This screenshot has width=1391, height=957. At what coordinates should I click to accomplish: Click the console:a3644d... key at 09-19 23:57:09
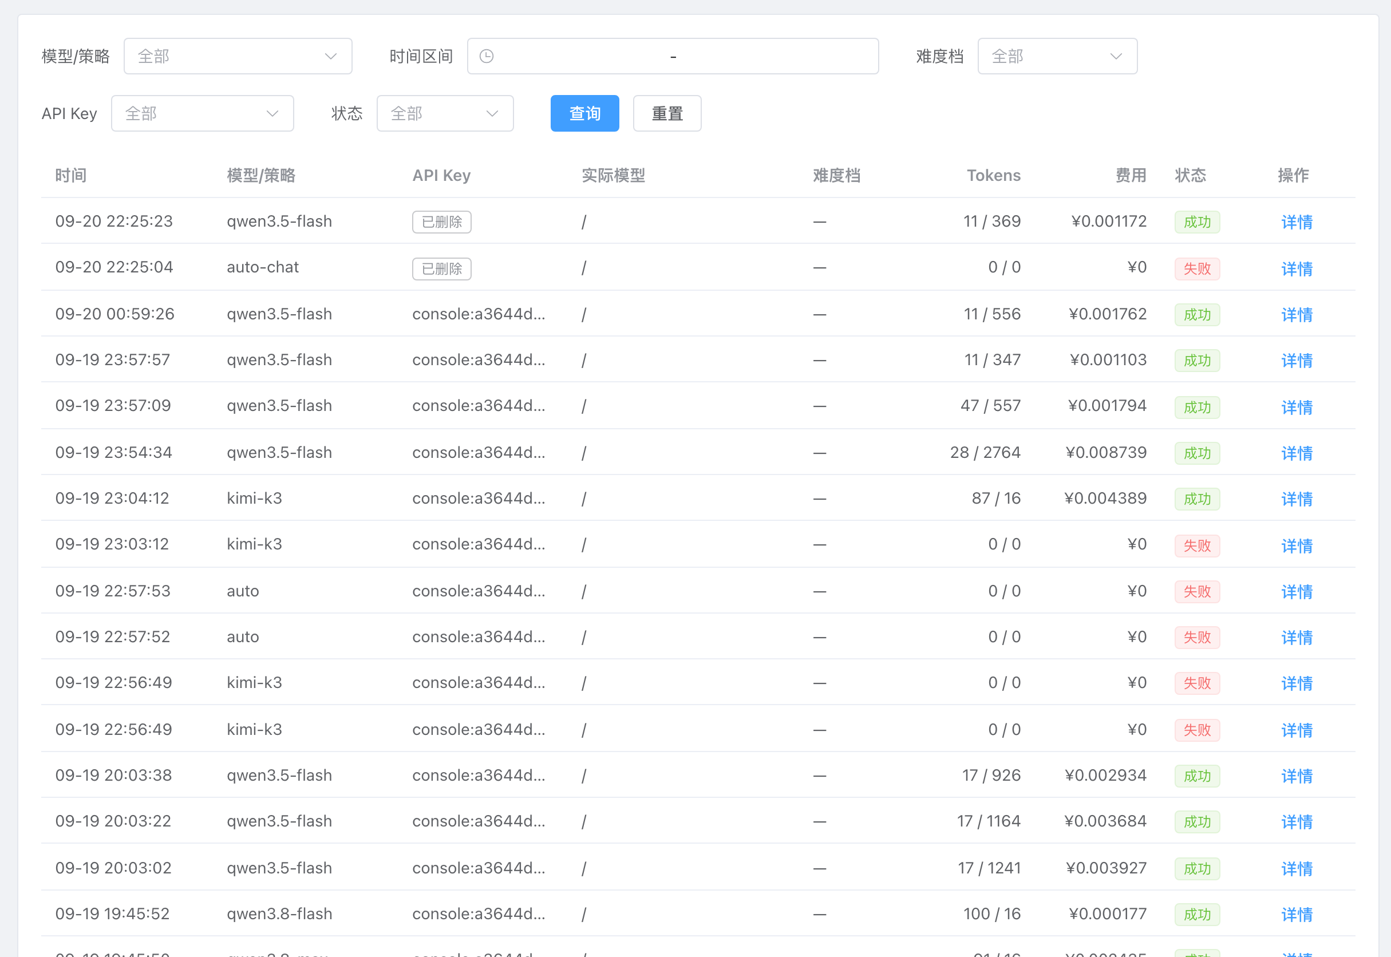tap(479, 405)
